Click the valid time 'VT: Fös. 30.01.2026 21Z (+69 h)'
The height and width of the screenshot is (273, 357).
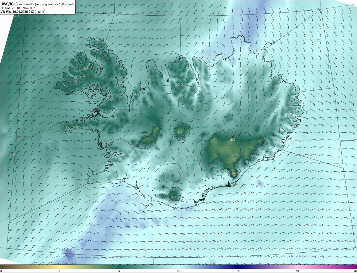[23, 12]
